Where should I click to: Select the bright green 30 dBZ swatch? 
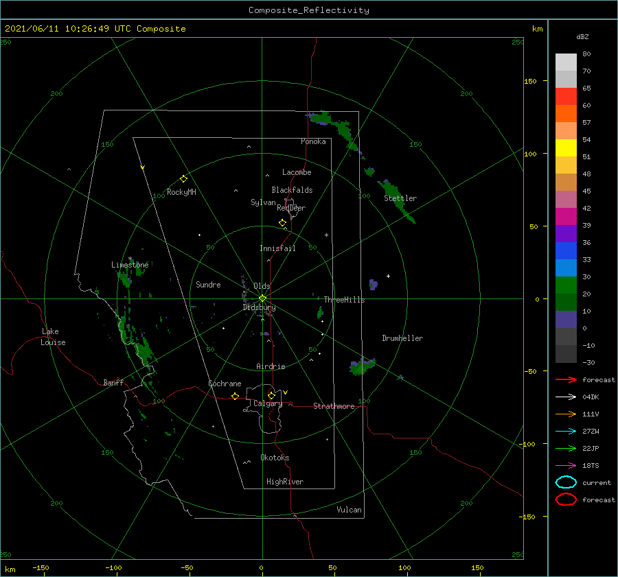tap(566, 285)
